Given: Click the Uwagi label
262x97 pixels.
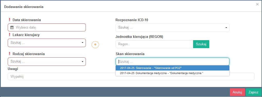Looking at the screenshot, I should [x=13, y=69].
